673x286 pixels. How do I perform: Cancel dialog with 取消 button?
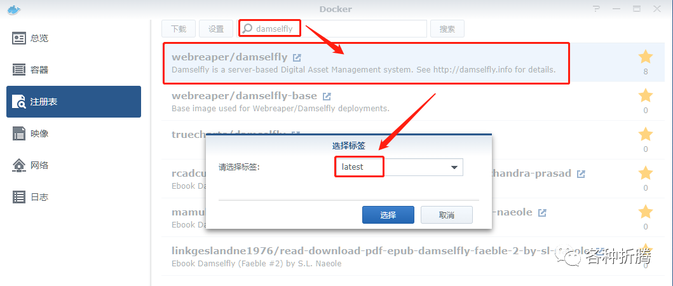[447, 215]
